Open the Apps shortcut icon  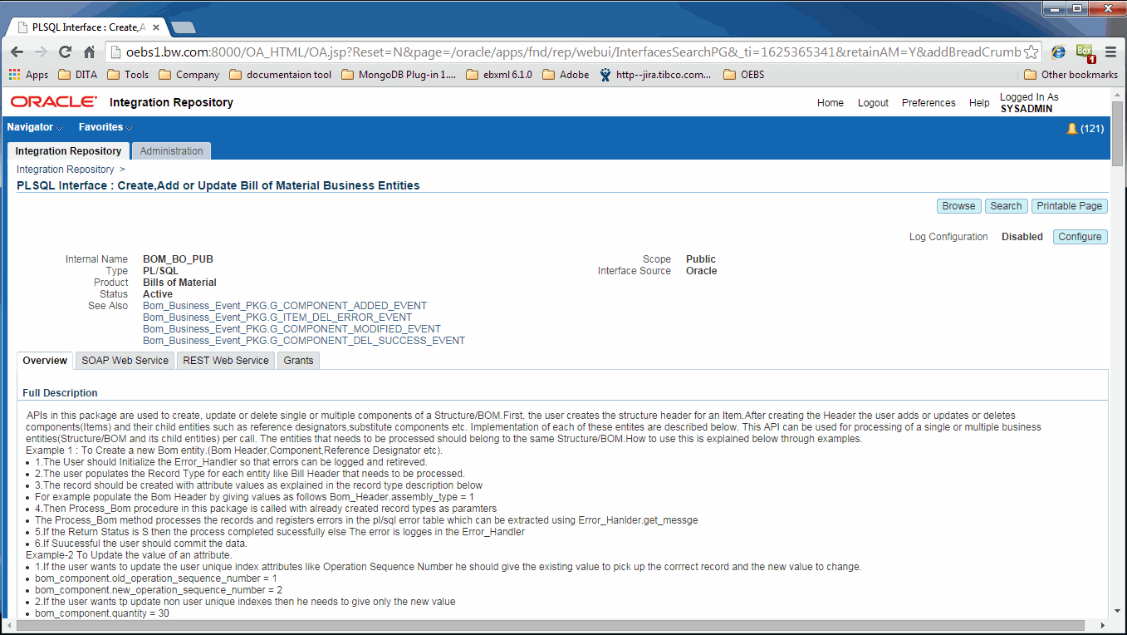[28, 74]
